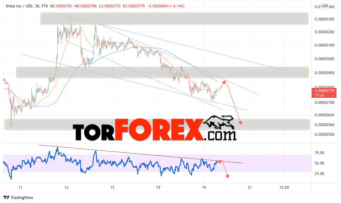Viewport: 341px width, 203px height.
Task: Click price axis label 0.00003200
Action: 324,32
